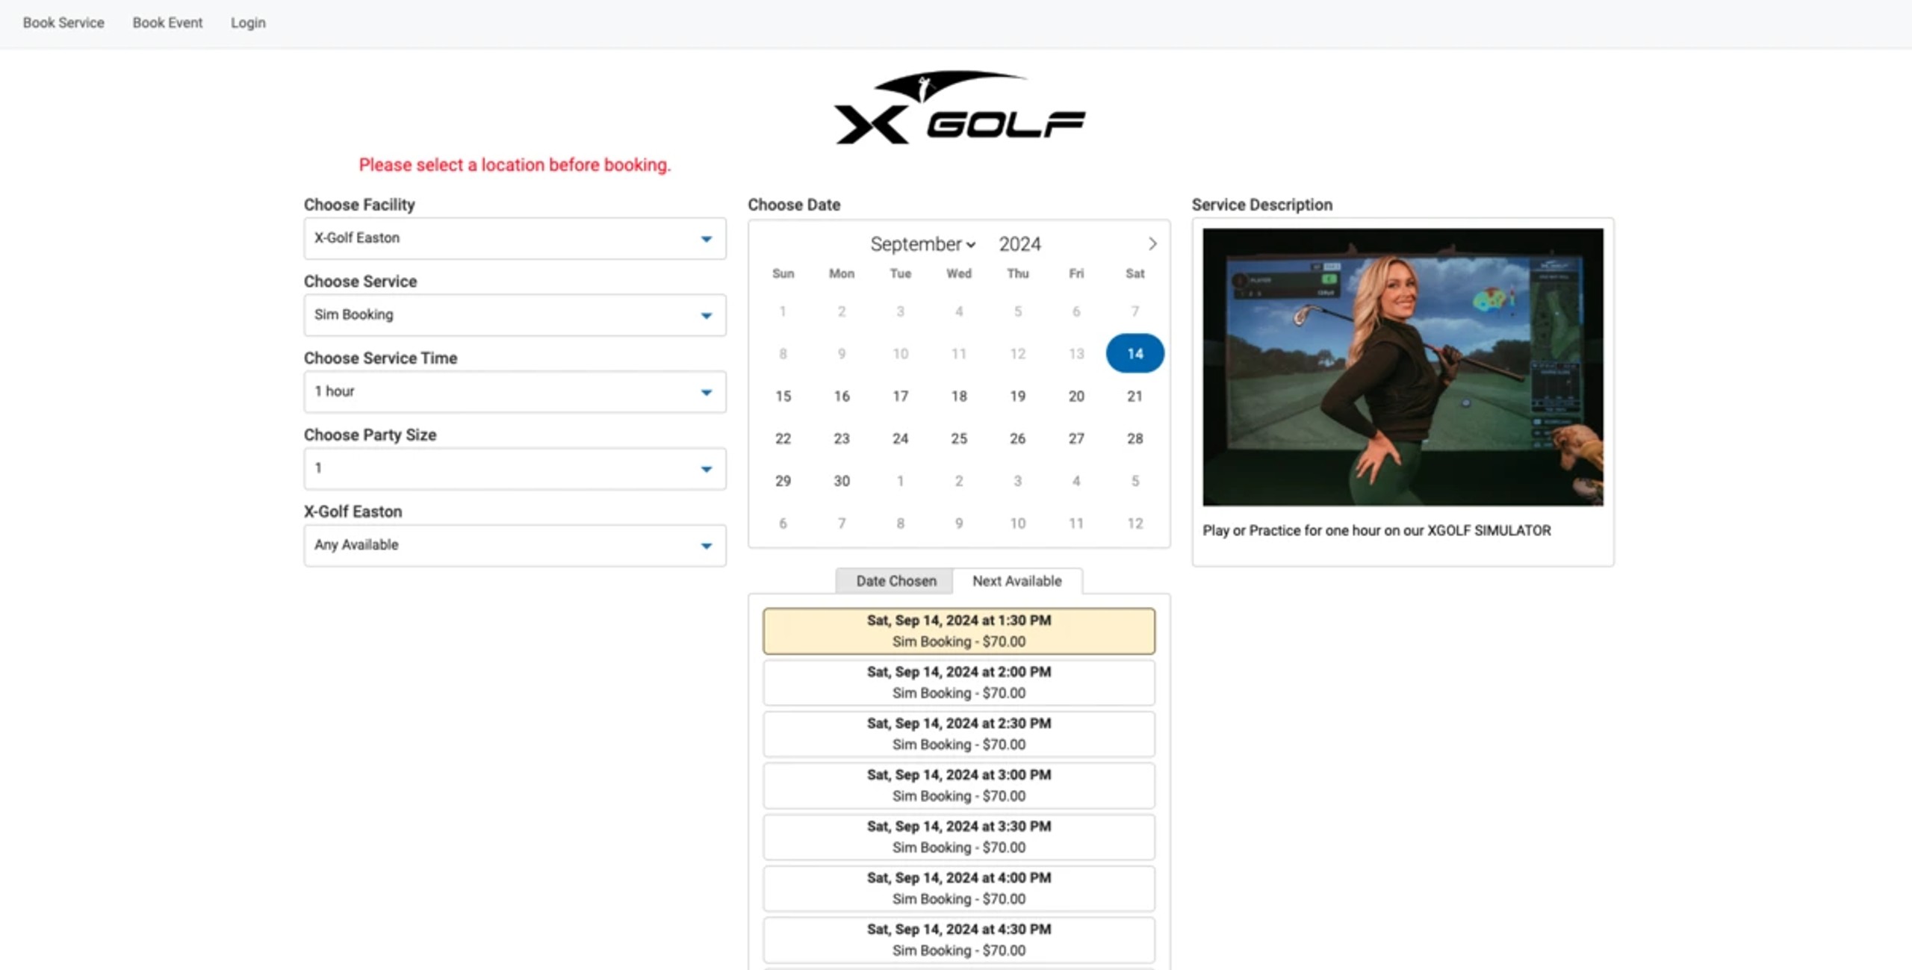
Task: Switch to the Date Chosen tab
Action: pos(896,581)
